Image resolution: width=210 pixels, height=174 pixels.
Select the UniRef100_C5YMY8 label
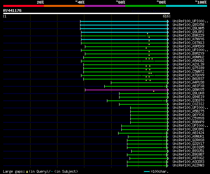click(188, 119)
